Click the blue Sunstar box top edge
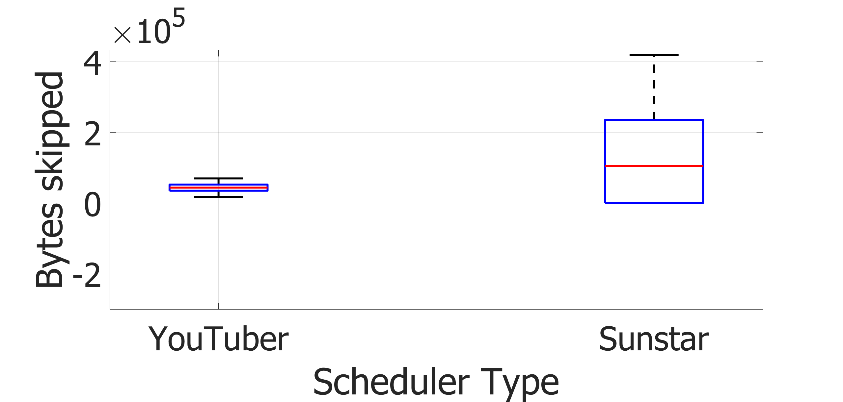Image resolution: width=843 pixels, height=402 pixels. pyautogui.click(x=654, y=120)
